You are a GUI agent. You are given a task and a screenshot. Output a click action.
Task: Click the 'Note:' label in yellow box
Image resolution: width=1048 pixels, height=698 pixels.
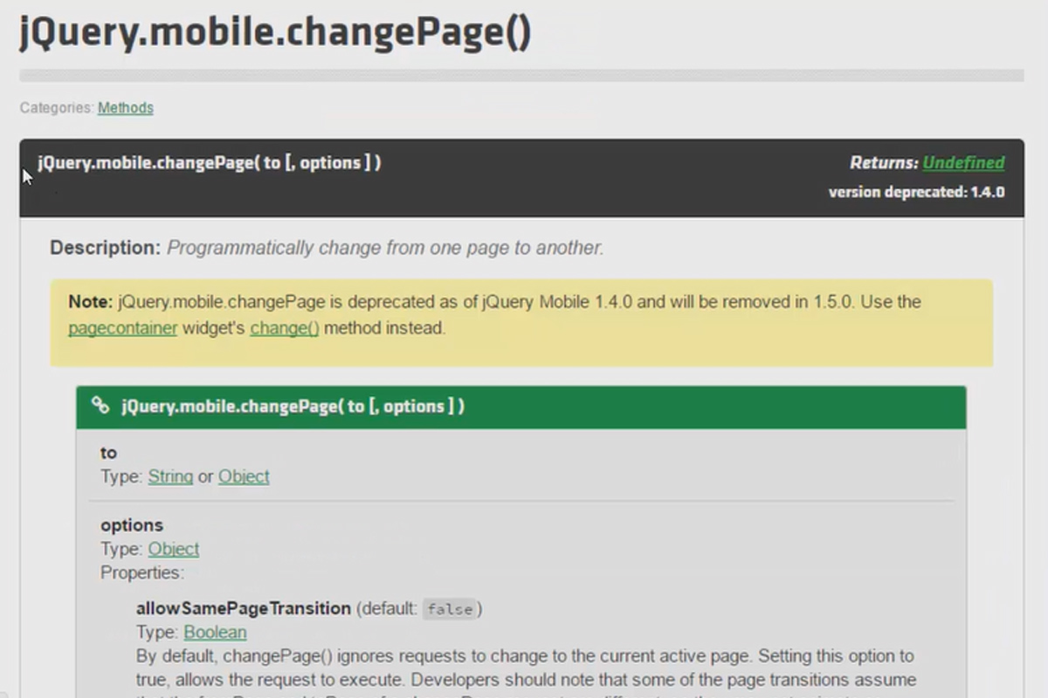click(90, 302)
